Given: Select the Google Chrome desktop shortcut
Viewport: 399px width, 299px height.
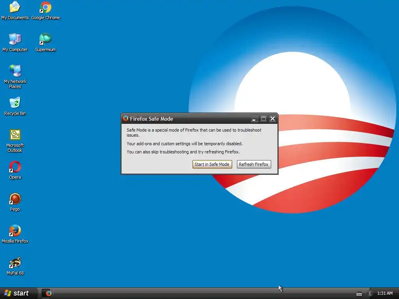Looking at the screenshot, I should click(x=46, y=10).
